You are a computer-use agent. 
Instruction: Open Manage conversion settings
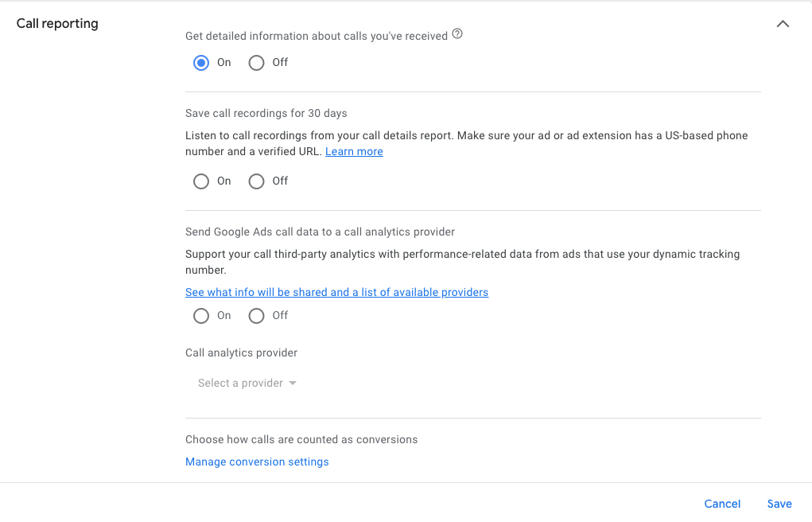click(x=257, y=462)
